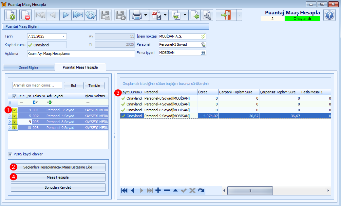This screenshot has height=206, width=341.
Task: Click the exit door icon
Action: point(226,15)
